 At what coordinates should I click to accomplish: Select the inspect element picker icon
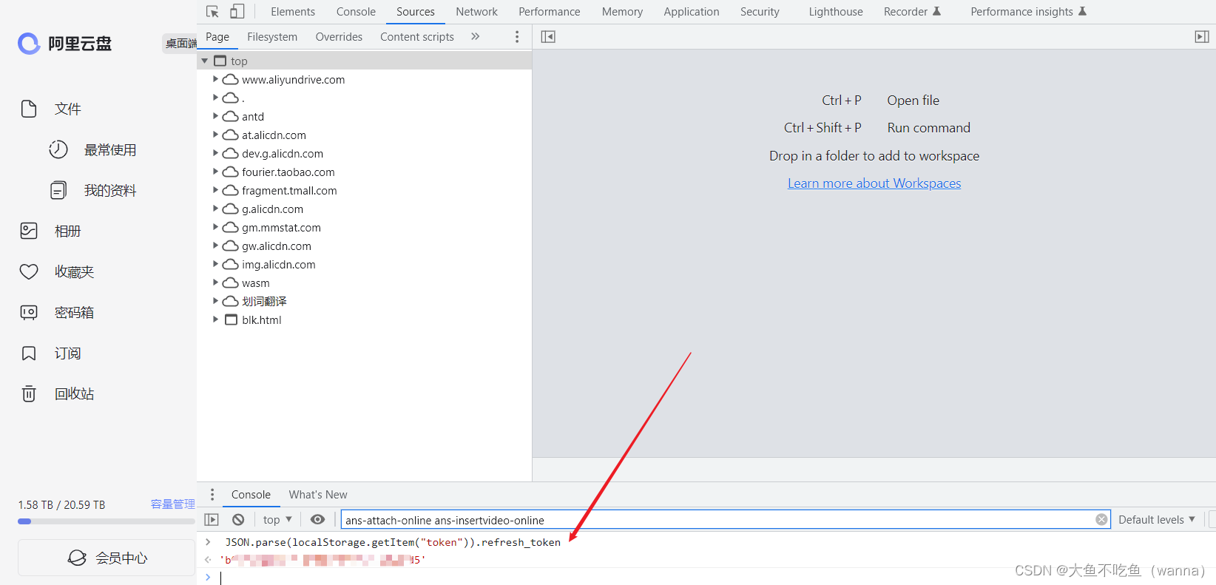pyautogui.click(x=212, y=12)
